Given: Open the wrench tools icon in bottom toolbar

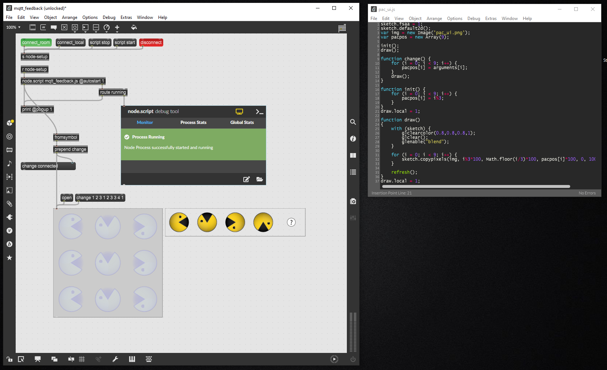Looking at the screenshot, I should (x=115, y=359).
